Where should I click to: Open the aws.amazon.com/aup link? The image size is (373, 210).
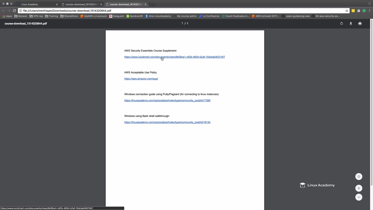(x=141, y=79)
